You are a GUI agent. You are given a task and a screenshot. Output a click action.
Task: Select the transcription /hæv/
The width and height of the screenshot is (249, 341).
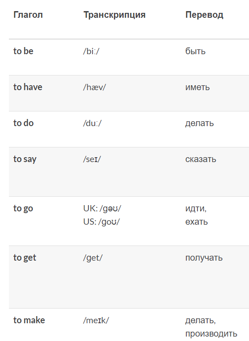(x=94, y=87)
